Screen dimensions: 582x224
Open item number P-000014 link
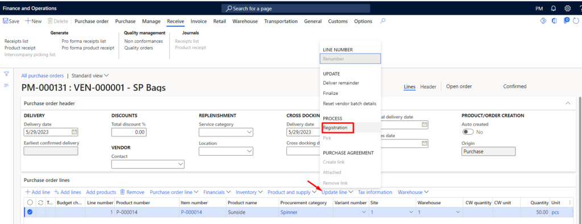(191, 212)
